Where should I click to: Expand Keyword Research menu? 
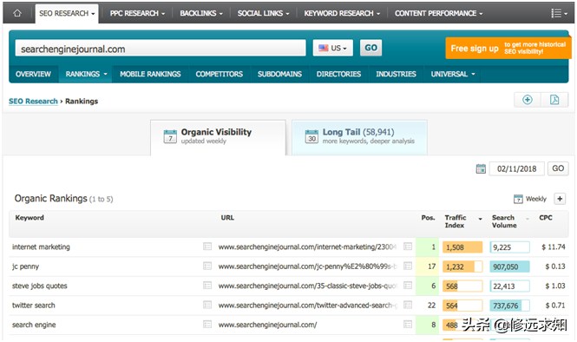(342, 14)
